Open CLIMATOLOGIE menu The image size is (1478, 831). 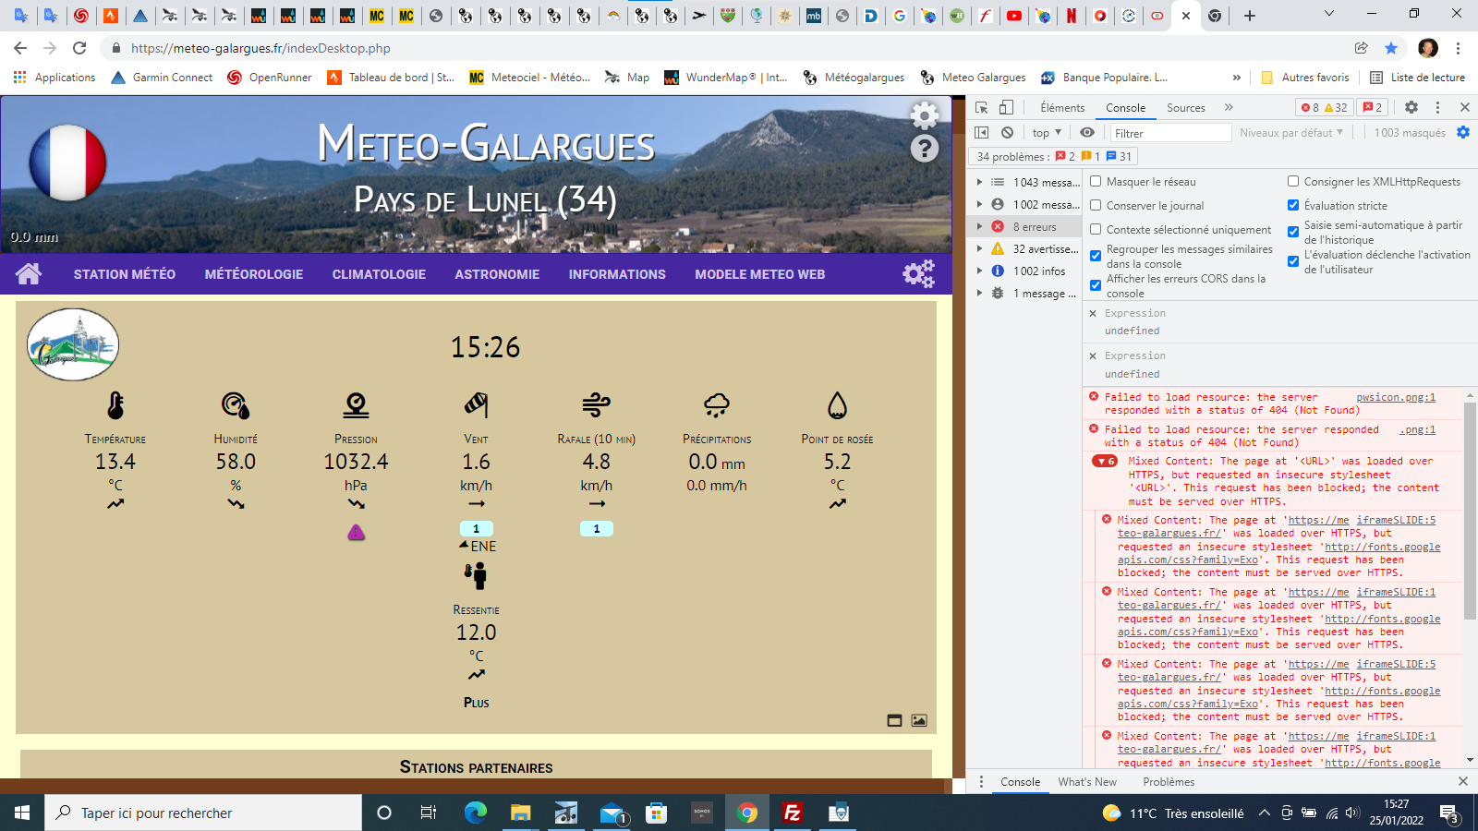379,274
